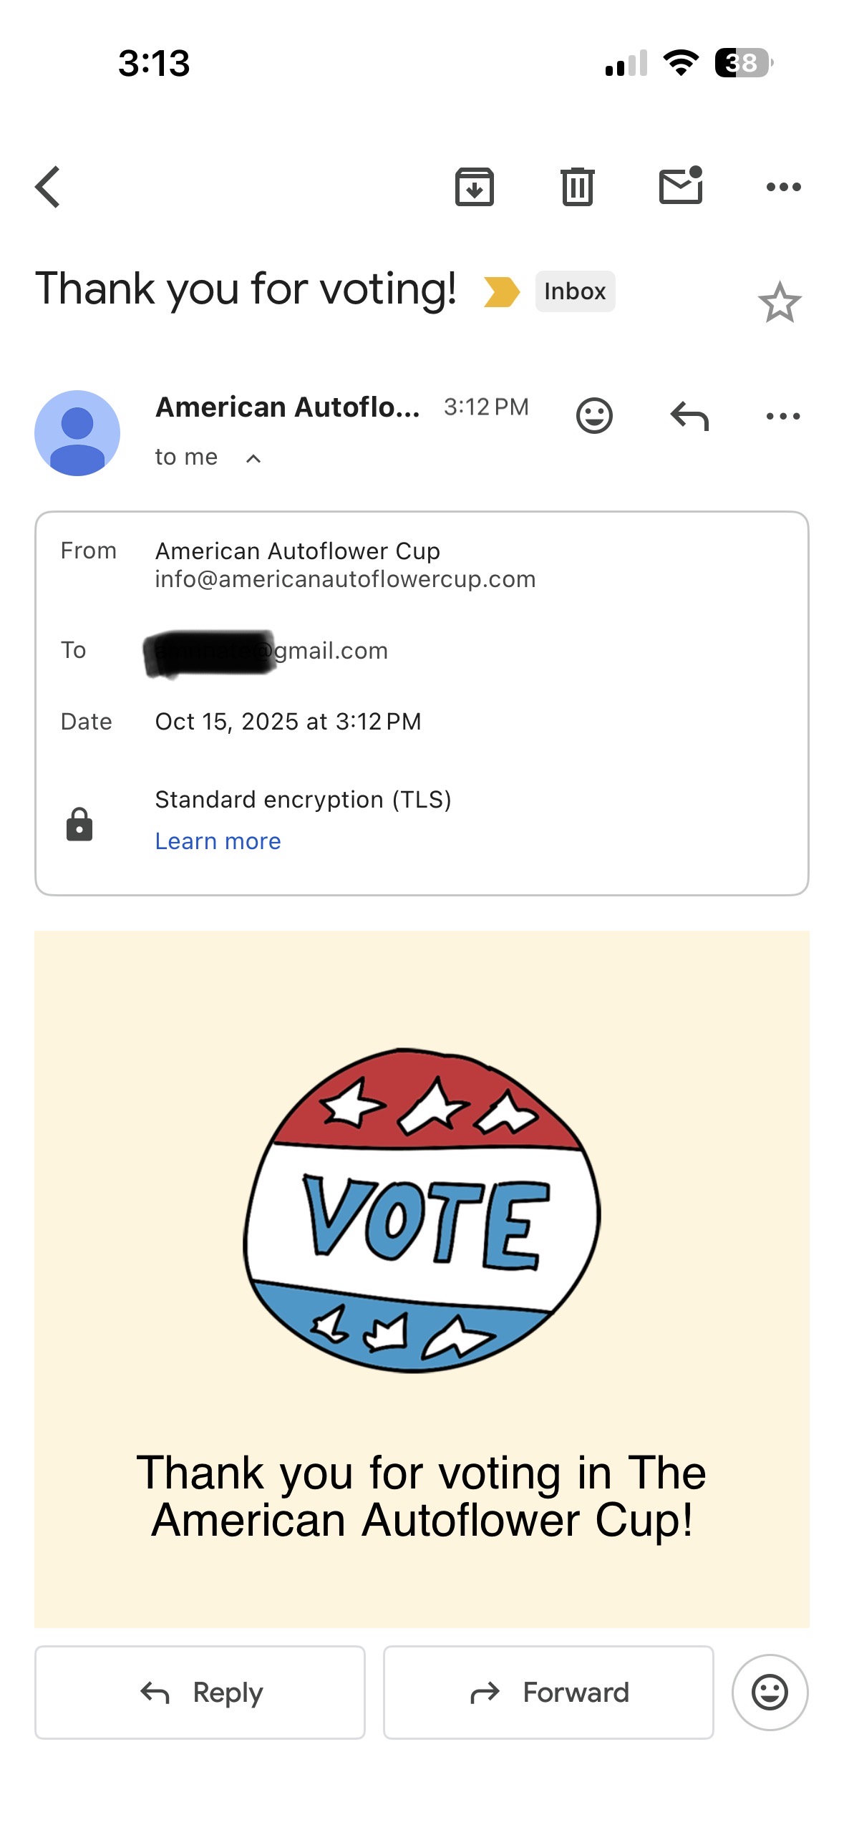Tap the lock encryption icon
This screenshot has width=844, height=1830.
pyautogui.click(x=79, y=823)
